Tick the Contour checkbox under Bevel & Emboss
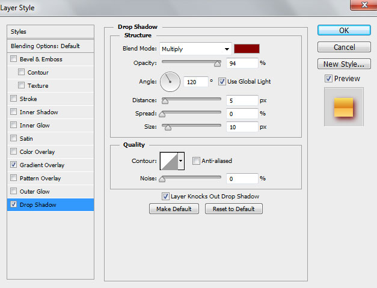The image size is (377, 288). pos(21,72)
